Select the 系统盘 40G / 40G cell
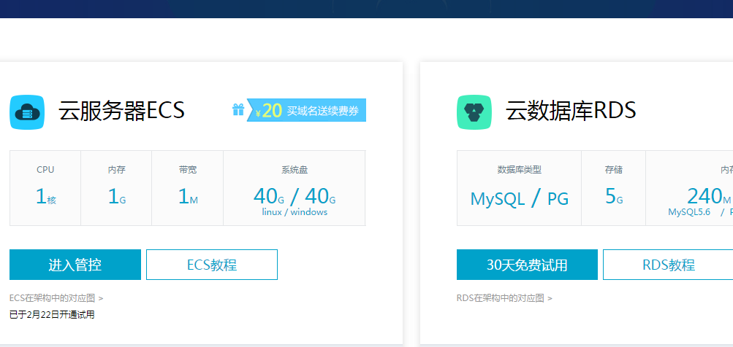The height and width of the screenshot is (347, 733). pyautogui.click(x=295, y=188)
